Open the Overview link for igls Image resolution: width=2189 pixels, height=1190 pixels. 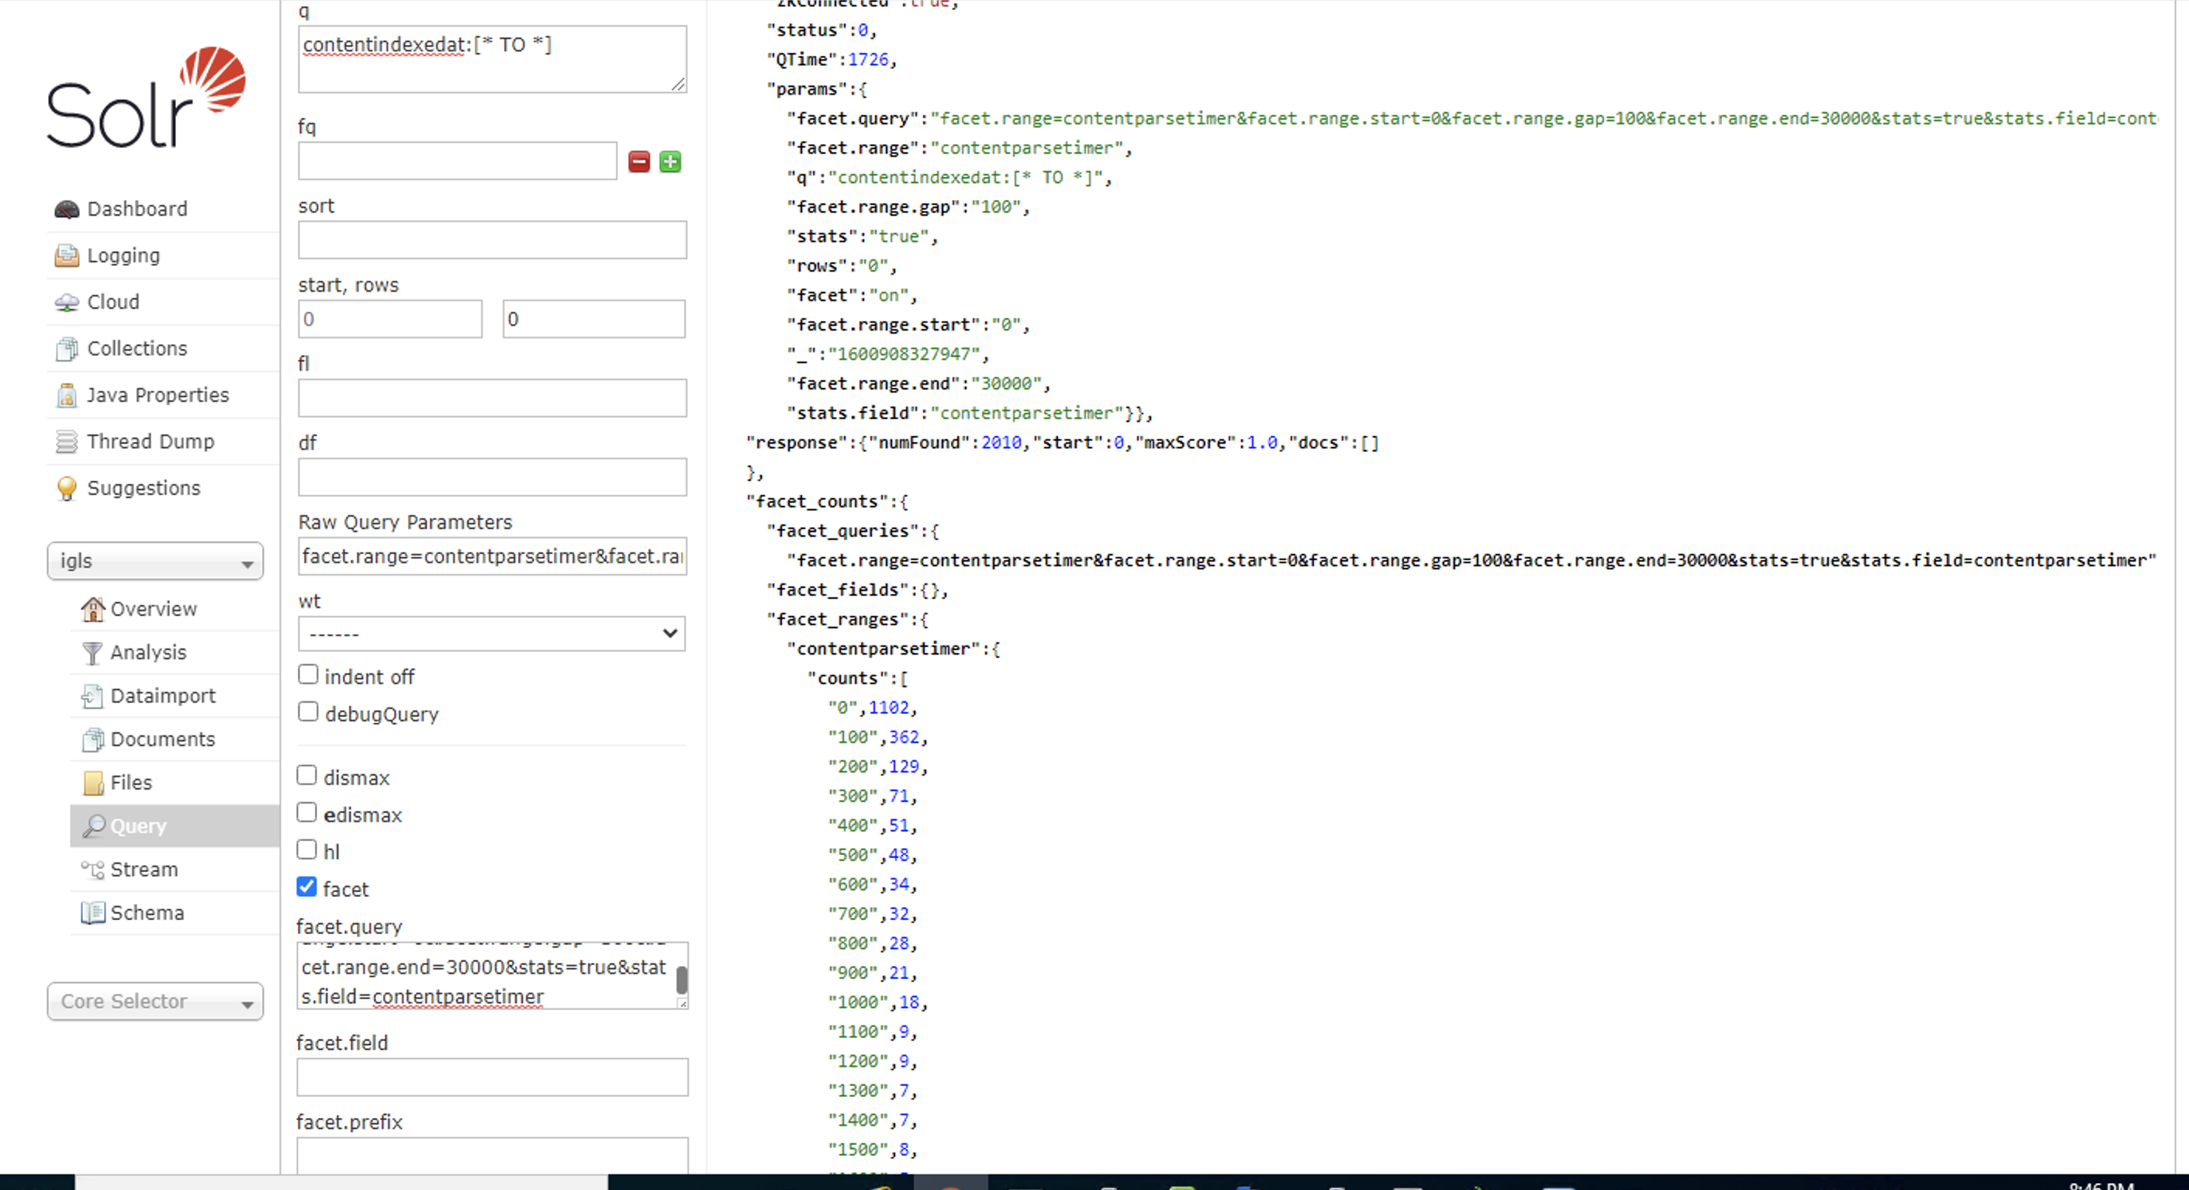click(154, 610)
